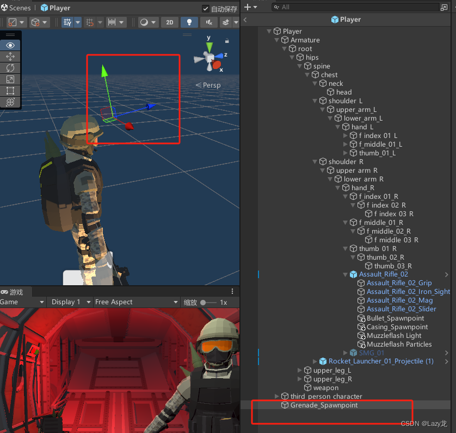Expand the upper_leg_L node
This screenshot has height=433, width=456.
[299, 371]
